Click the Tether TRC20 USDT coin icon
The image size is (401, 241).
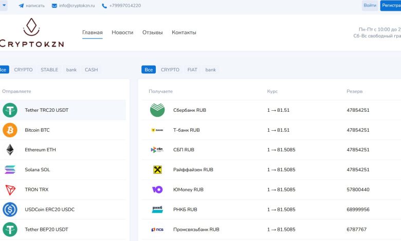point(10,110)
